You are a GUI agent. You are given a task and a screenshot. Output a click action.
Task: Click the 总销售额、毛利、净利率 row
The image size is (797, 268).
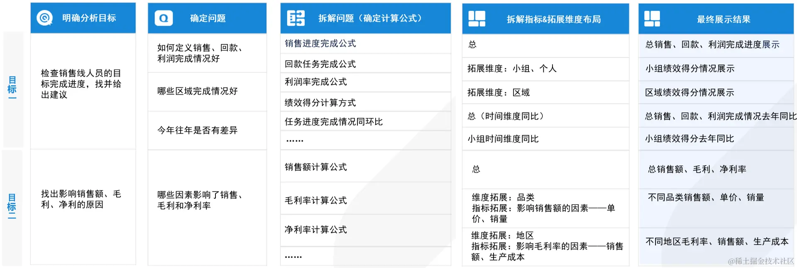pos(716,170)
